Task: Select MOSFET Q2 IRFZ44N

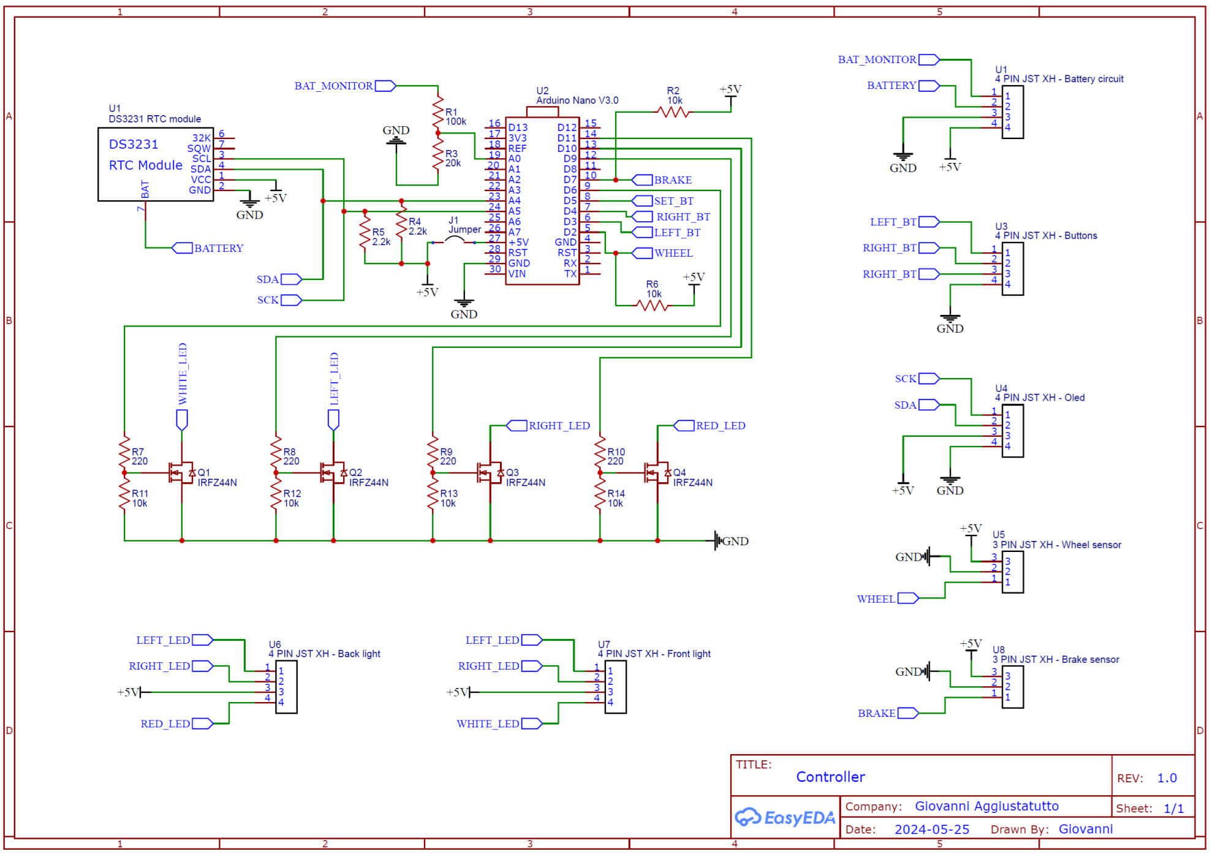Action: (x=333, y=472)
